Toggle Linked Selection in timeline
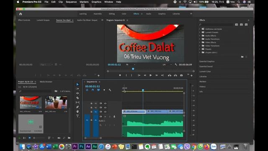The image size is (268, 151). pos(98,90)
